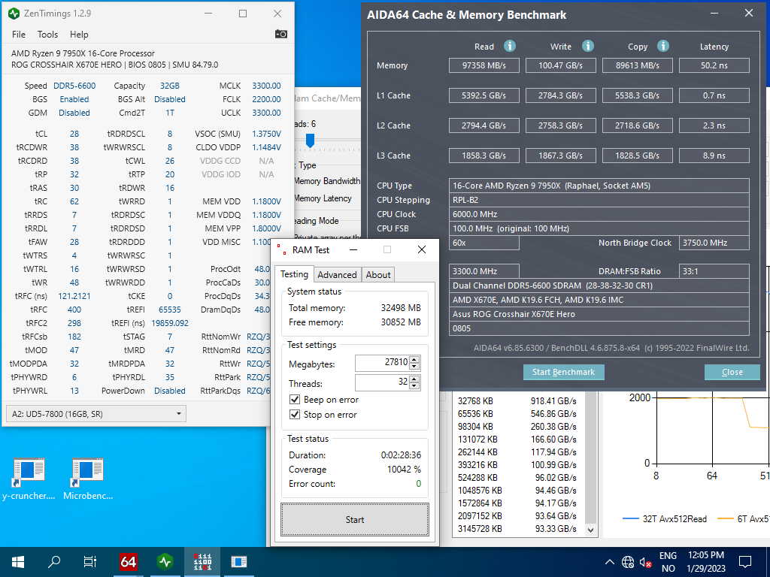The width and height of the screenshot is (770, 577).
Task: Click the language indicator ENG NO
Action: pyautogui.click(x=668, y=562)
